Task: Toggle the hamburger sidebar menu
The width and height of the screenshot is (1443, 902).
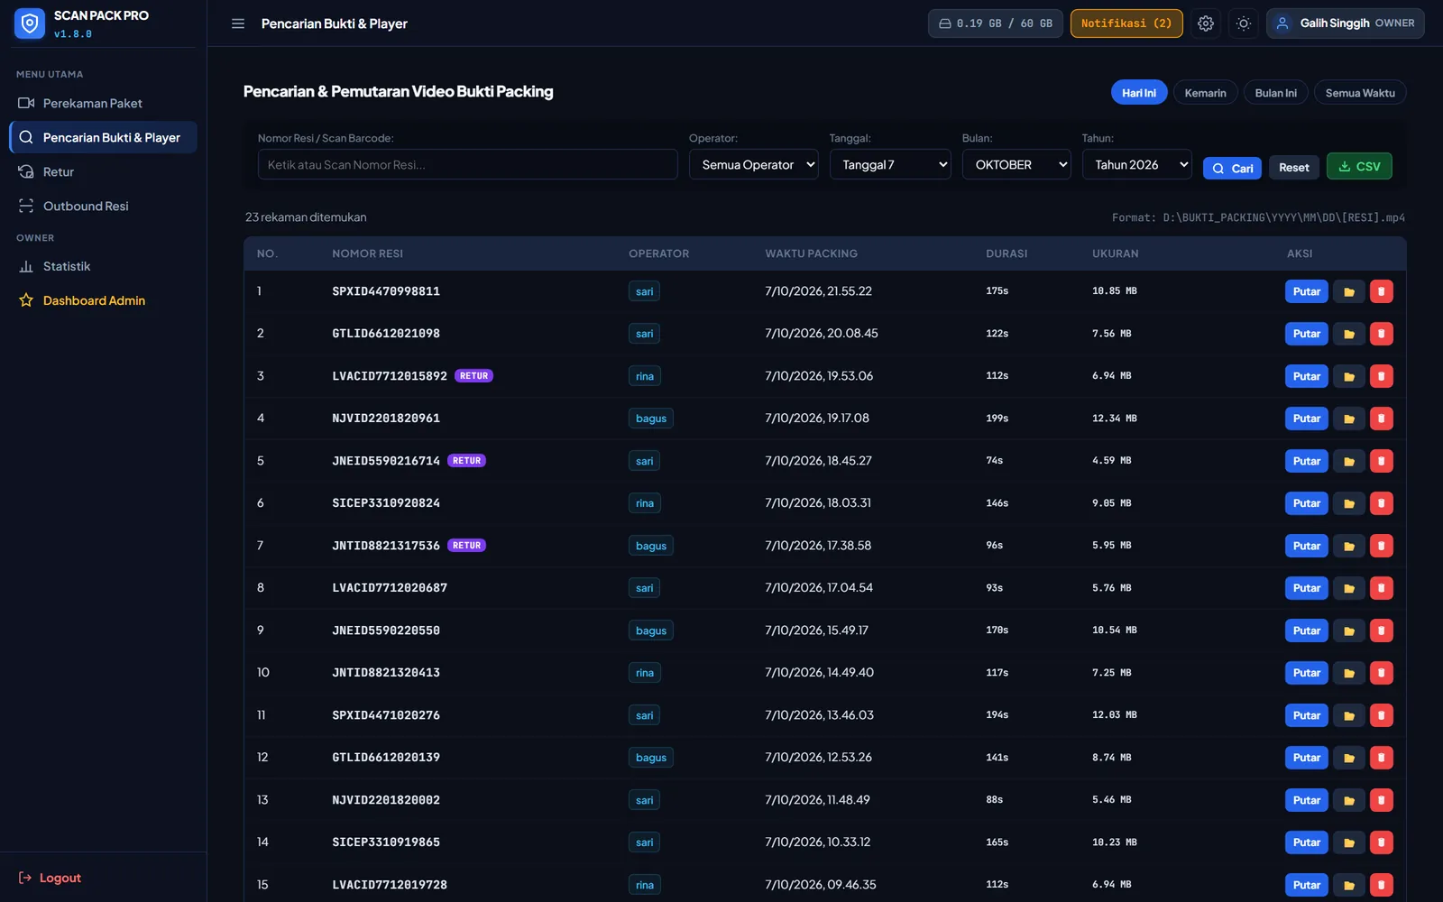Action: point(238,23)
